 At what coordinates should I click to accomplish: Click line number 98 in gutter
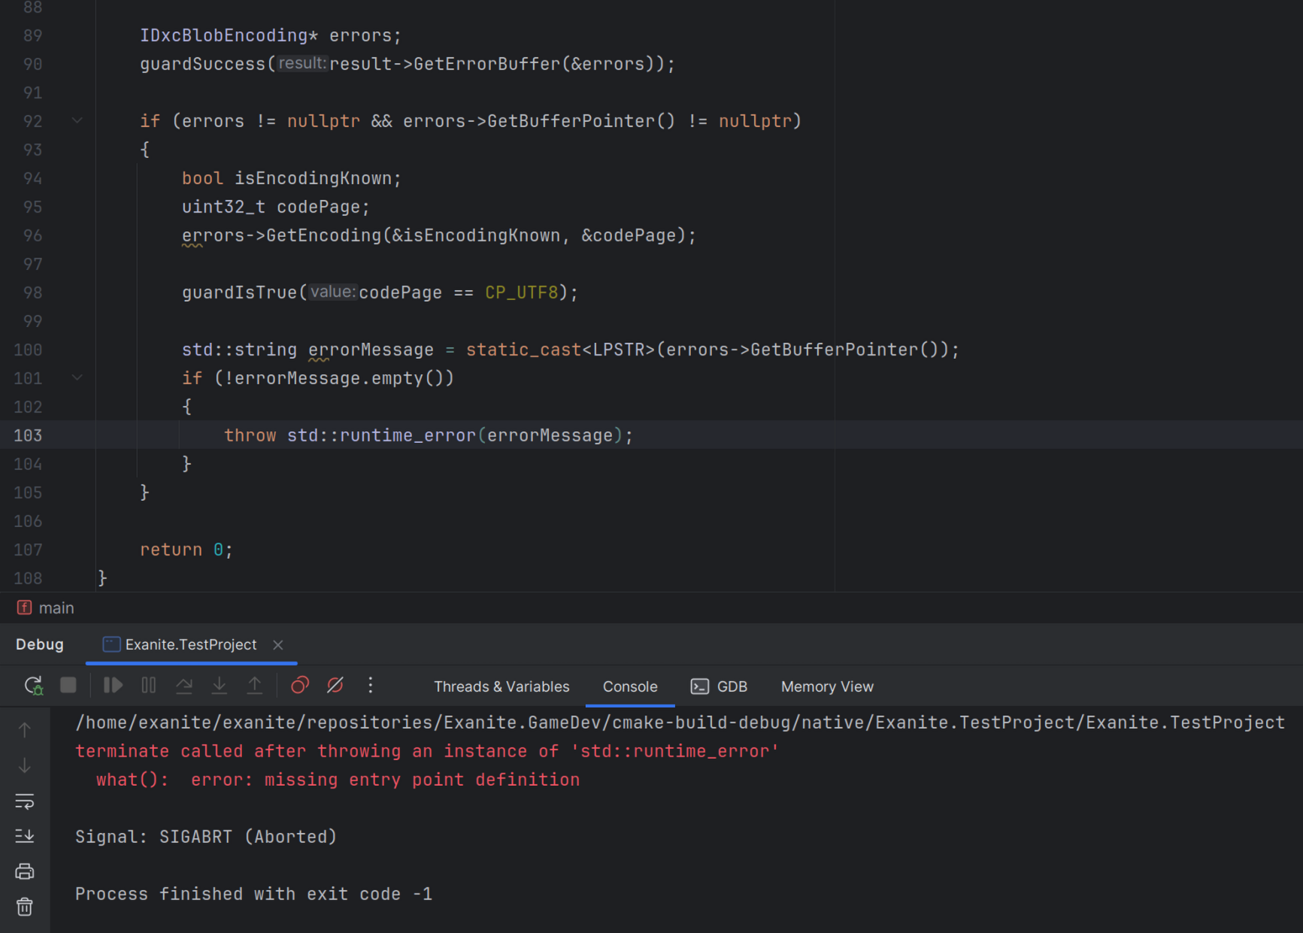[32, 292]
